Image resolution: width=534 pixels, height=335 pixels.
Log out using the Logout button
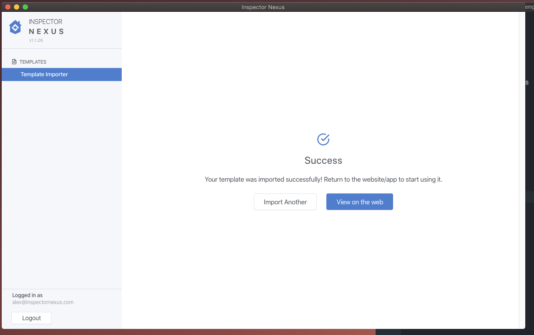pos(31,318)
